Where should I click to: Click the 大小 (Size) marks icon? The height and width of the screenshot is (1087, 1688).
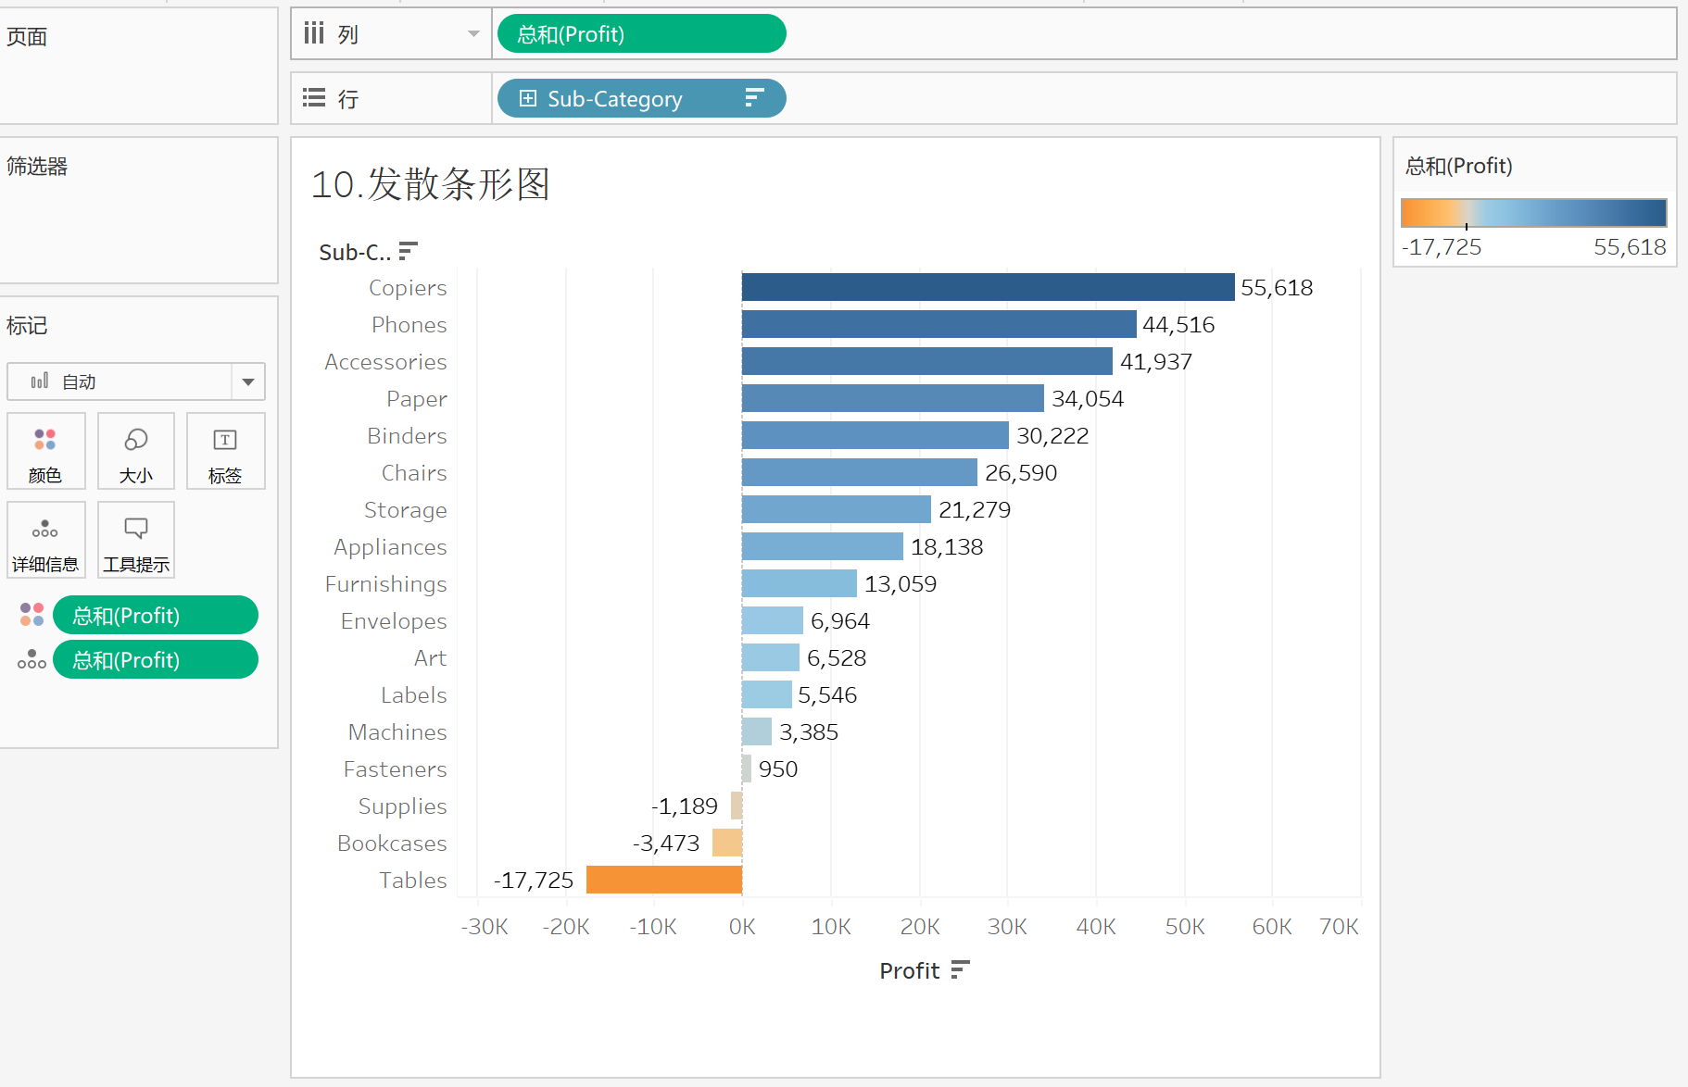(135, 451)
